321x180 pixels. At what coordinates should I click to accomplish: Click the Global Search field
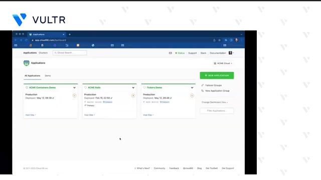point(70,53)
